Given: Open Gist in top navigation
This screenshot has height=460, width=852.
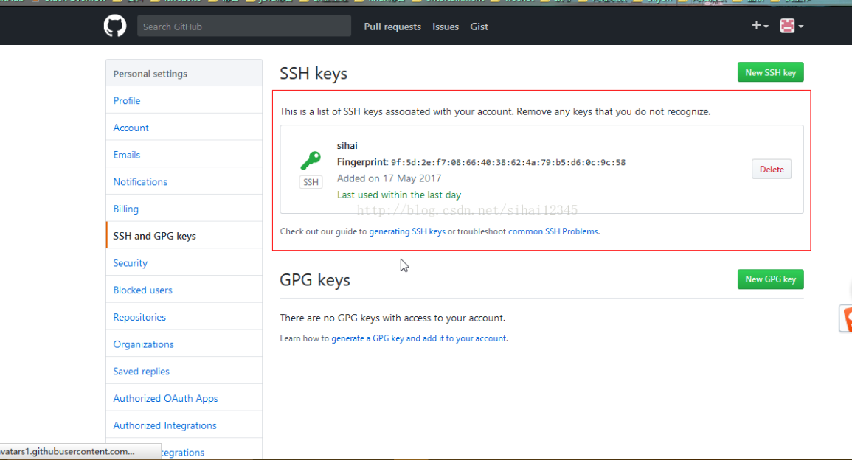Looking at the screenshot, I should click(x=479, y=27).
